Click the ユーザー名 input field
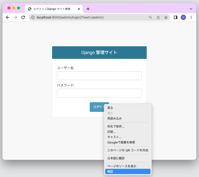The image size is (199, 177). pyautogui.click(x=99, y=76)
